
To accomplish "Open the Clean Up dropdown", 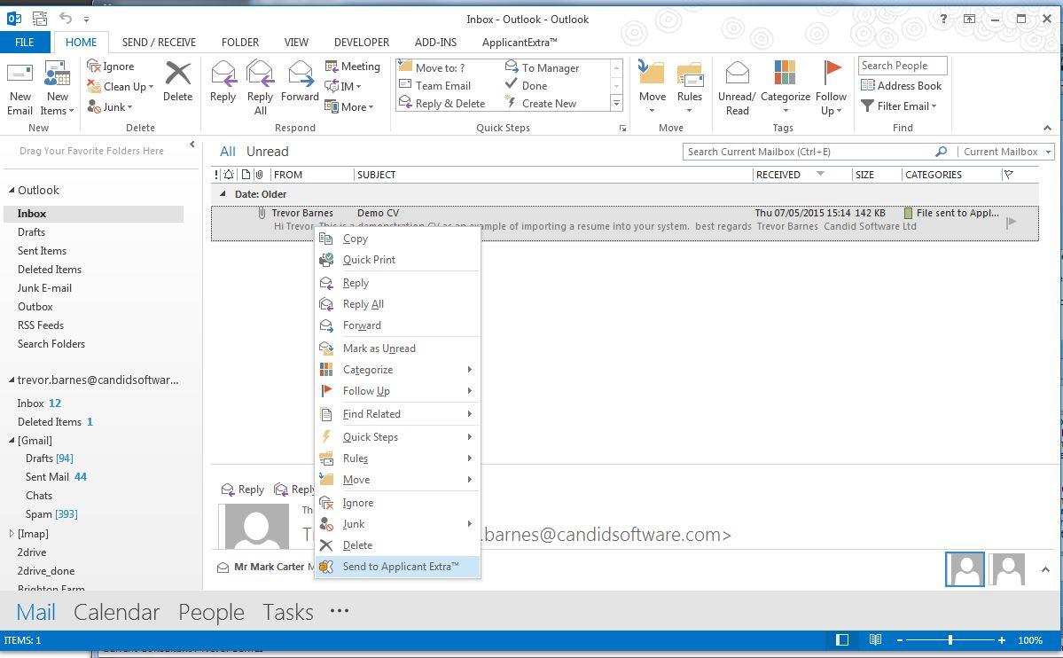I will click(120, 86).
